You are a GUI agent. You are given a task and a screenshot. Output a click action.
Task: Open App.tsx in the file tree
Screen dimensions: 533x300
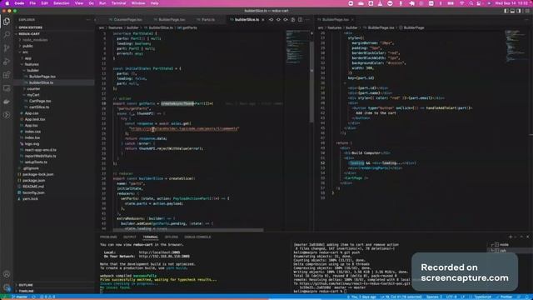[x=54, y=126]
